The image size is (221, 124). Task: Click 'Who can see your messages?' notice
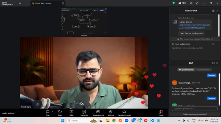point(195,39)
